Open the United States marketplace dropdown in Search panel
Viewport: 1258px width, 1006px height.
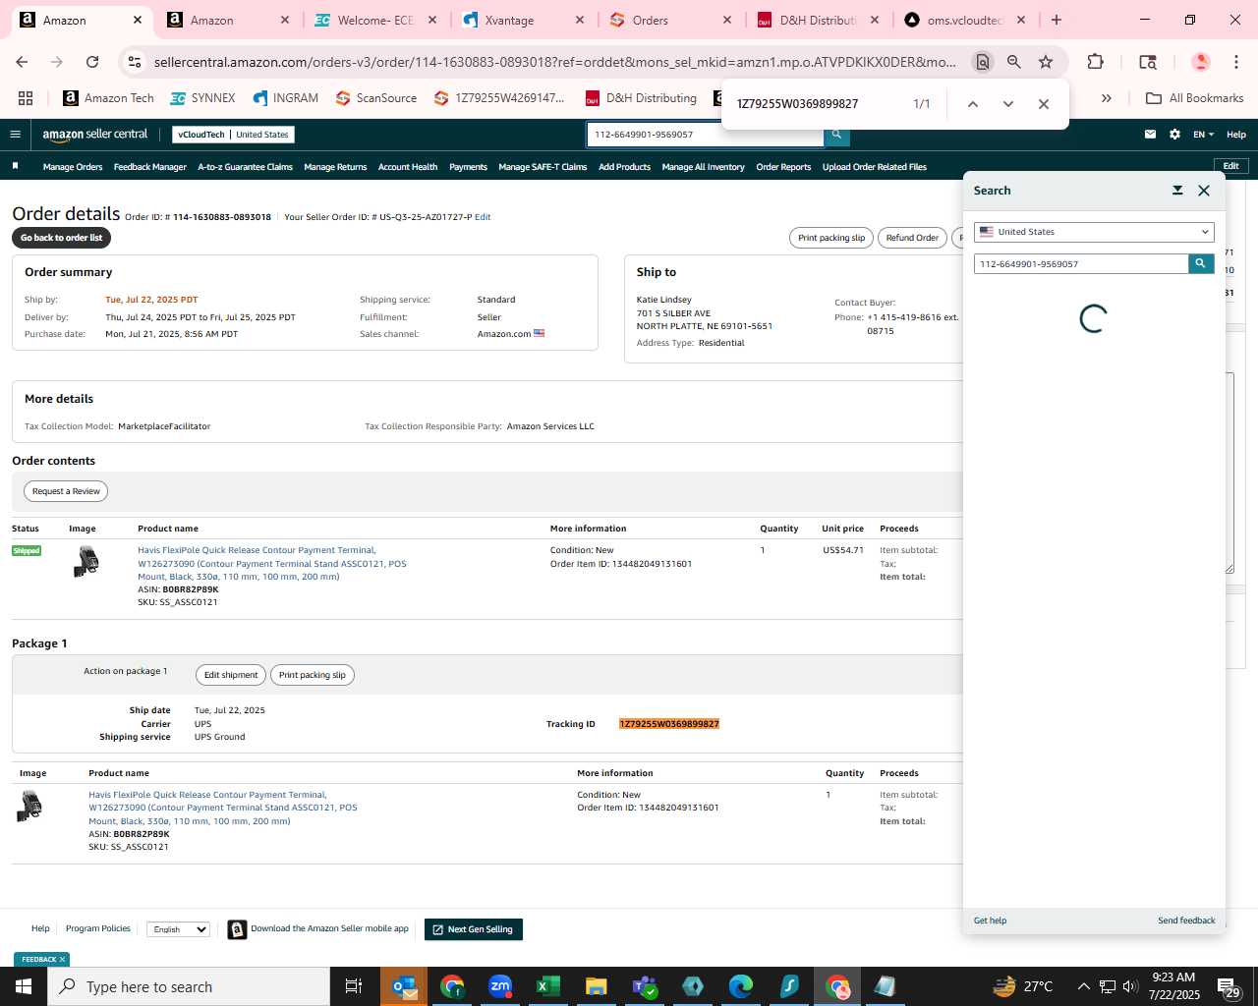pos(1094,232)
